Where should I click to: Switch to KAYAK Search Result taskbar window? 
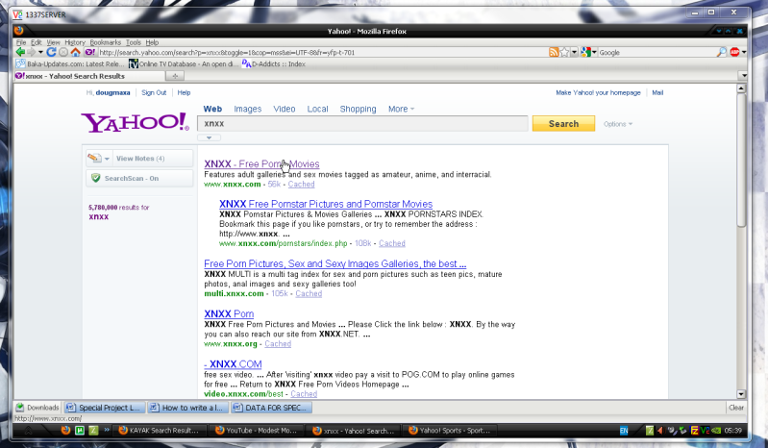(x=159, y=431)
